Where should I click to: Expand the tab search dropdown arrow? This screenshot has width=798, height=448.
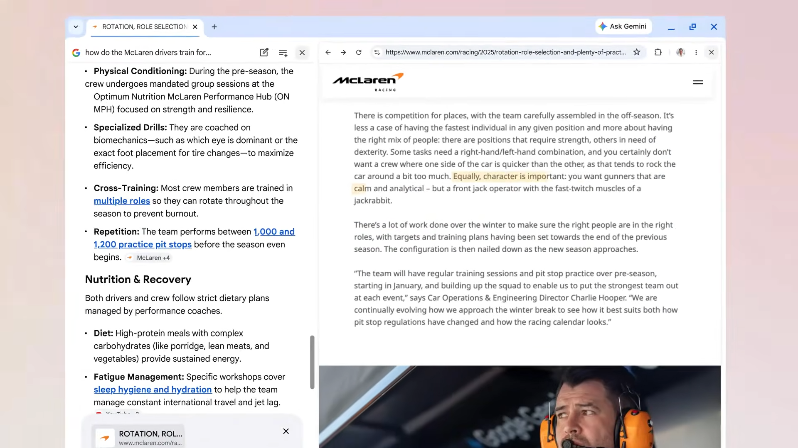[76, 27]
